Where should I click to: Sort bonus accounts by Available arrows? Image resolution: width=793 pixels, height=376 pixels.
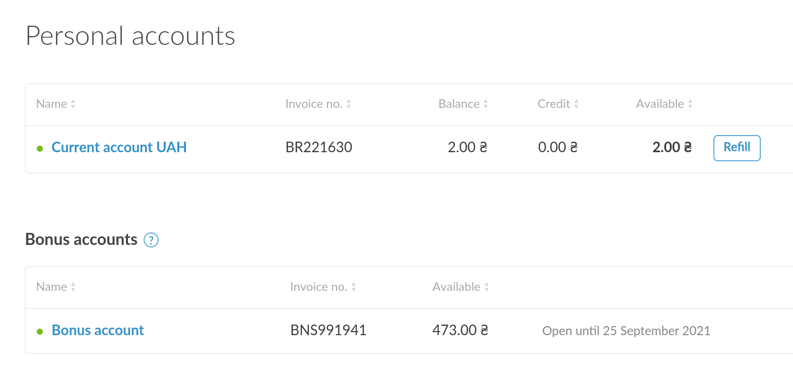coord(487,287)
